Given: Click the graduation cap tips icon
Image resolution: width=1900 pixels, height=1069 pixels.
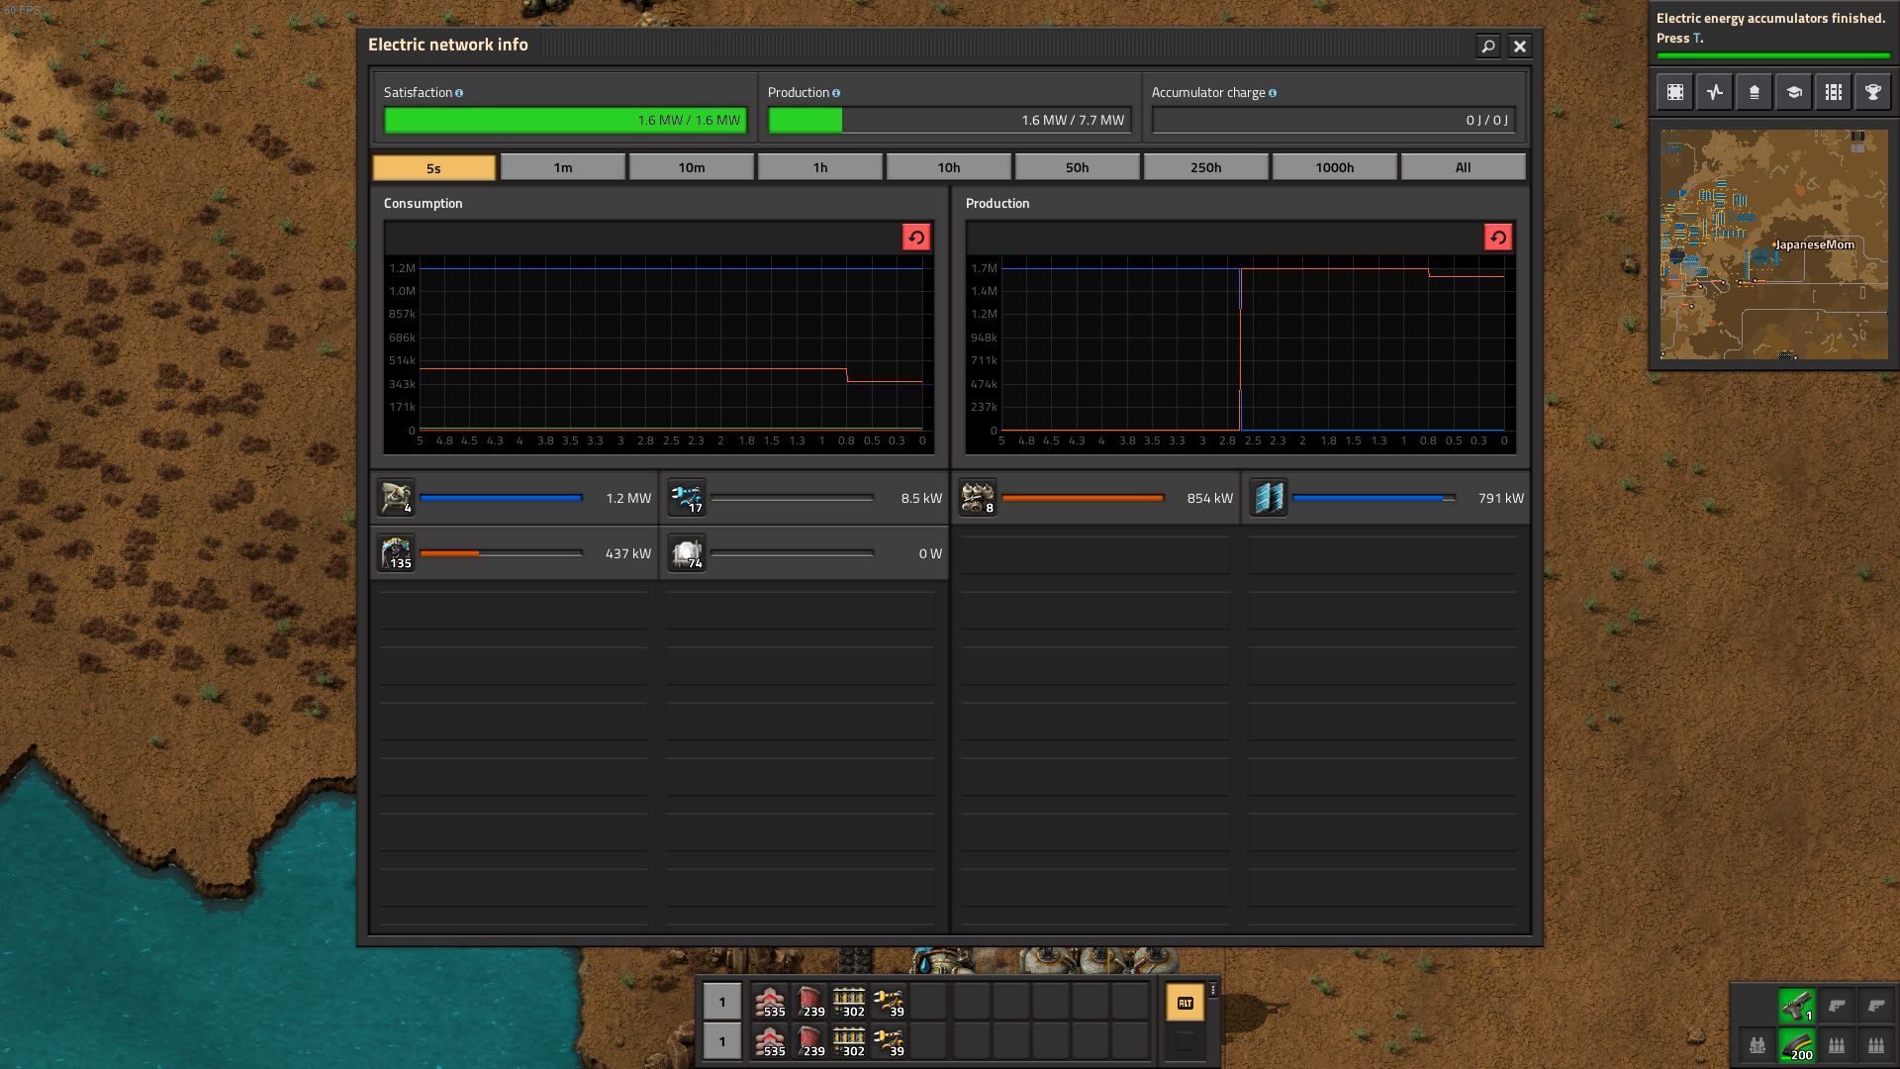Looking at the screenshot, I should click(x=1793, y=92).
